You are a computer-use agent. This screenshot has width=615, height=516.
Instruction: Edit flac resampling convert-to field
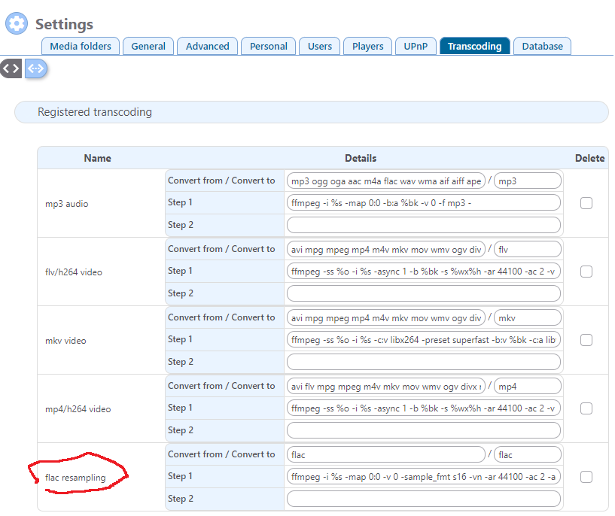527,454
